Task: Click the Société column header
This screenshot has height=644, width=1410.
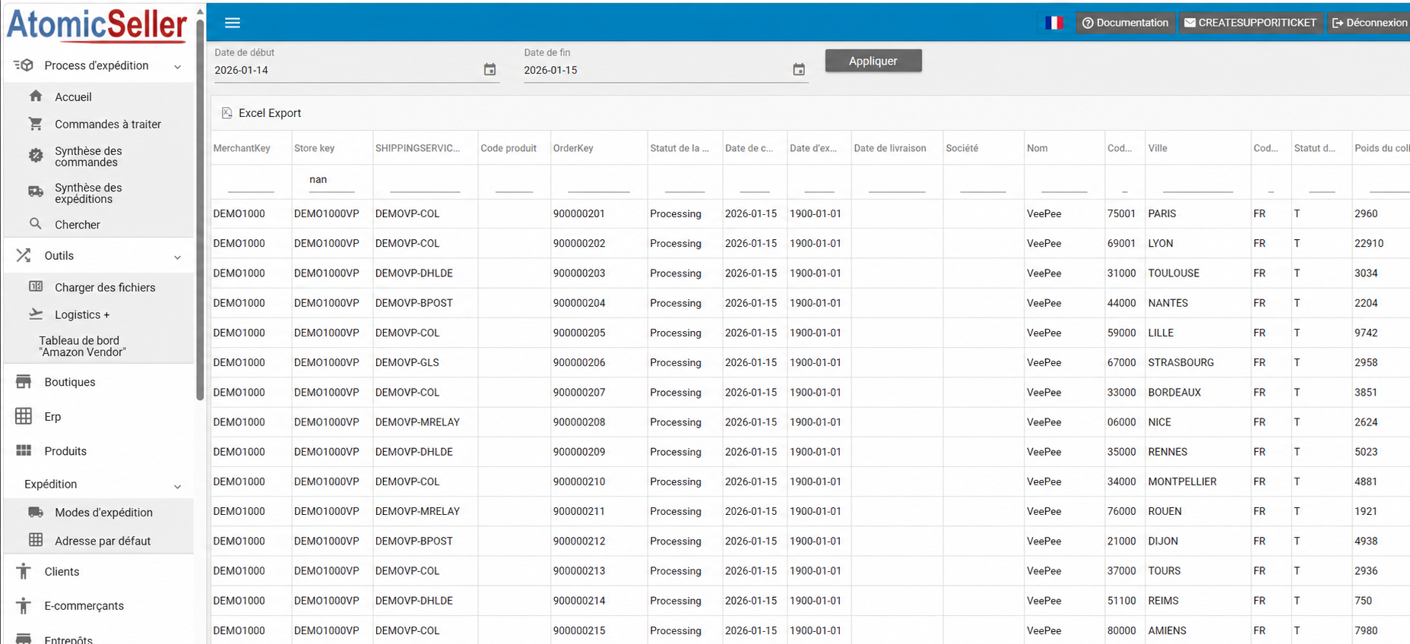Action: tap(962, 148)
